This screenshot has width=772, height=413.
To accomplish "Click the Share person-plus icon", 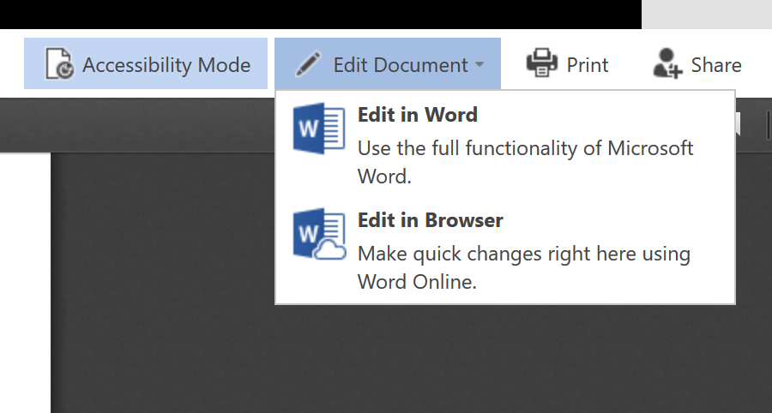I will coord(667,63).
